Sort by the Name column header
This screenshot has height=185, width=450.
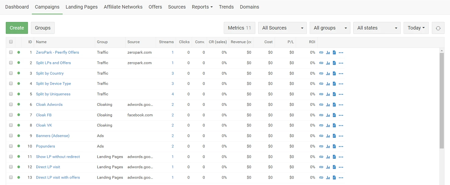pyautogui.click(x=41, y=42)
